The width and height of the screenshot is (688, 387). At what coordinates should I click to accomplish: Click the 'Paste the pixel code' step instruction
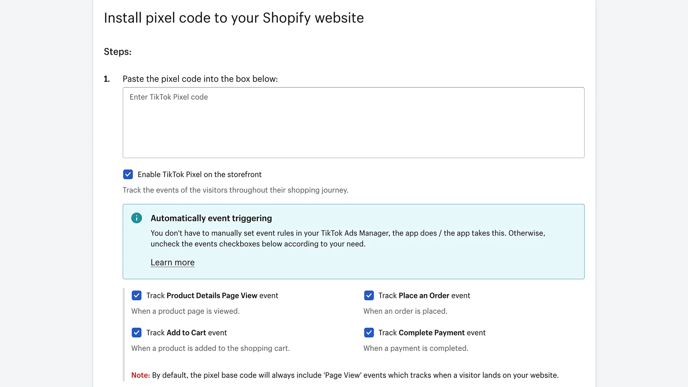(x=200, y=79)
